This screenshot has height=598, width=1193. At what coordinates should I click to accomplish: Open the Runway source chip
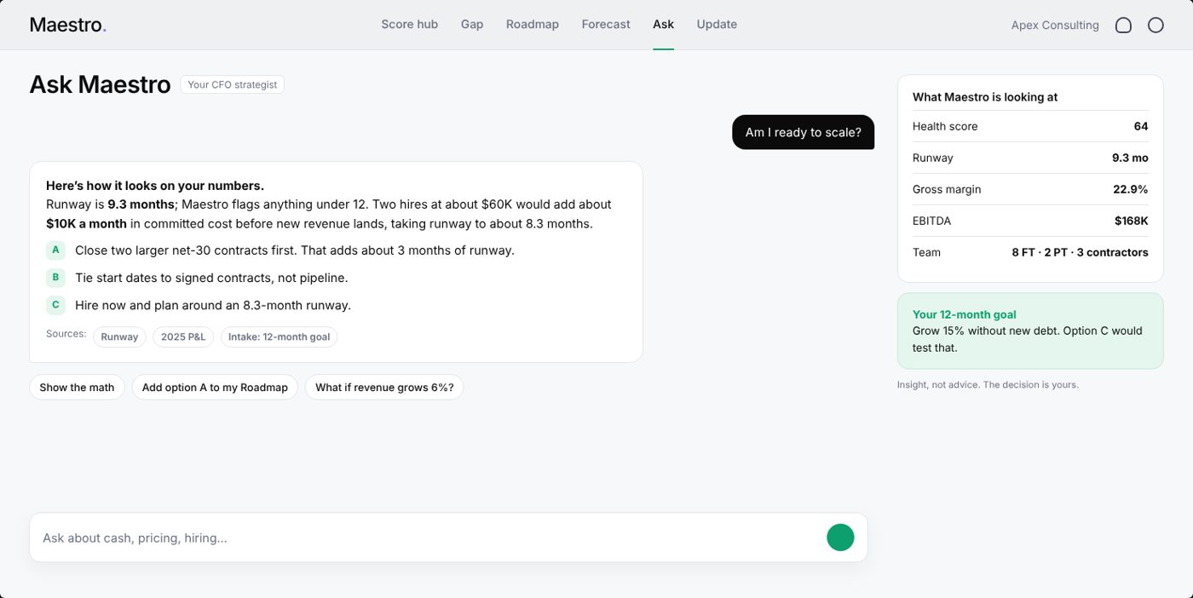[119, 336]
